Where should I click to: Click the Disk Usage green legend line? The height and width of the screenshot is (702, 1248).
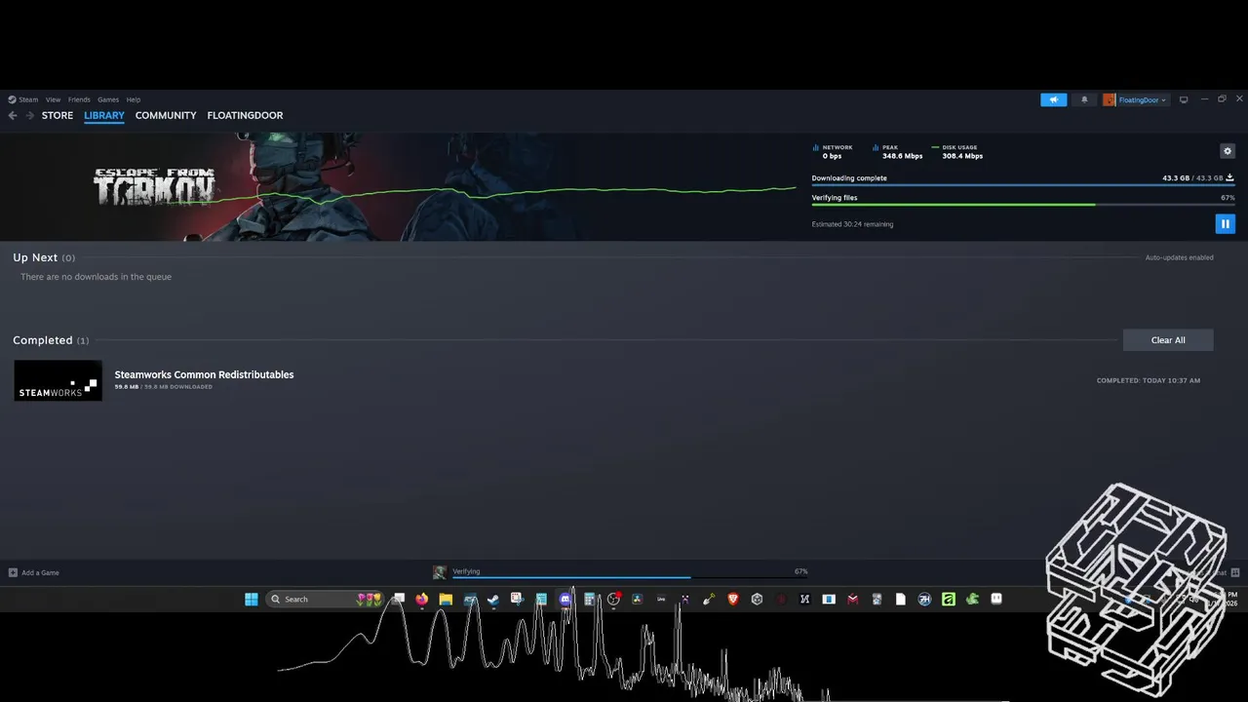click(x=935, y=147)
